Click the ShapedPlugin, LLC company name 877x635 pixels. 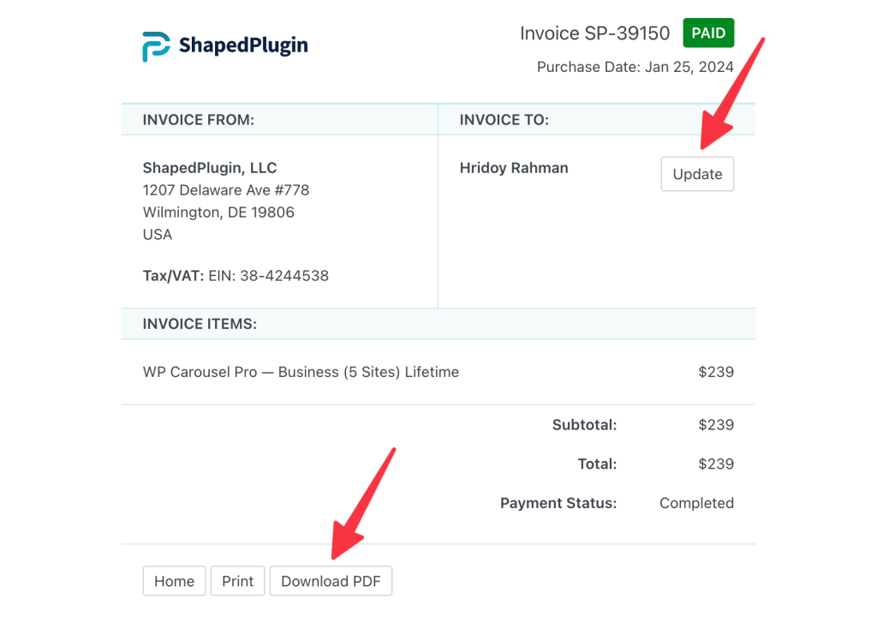(210, 168)
